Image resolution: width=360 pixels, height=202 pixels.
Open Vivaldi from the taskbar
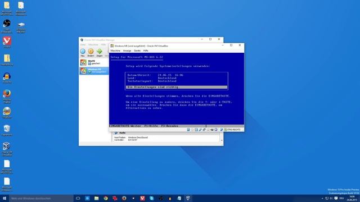tap(142, 198)
